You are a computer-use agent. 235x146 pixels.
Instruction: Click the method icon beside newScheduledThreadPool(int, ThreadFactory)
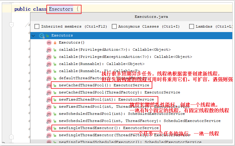49,121
